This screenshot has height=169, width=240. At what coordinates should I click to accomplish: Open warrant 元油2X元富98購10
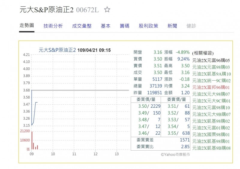coord(211,108)
